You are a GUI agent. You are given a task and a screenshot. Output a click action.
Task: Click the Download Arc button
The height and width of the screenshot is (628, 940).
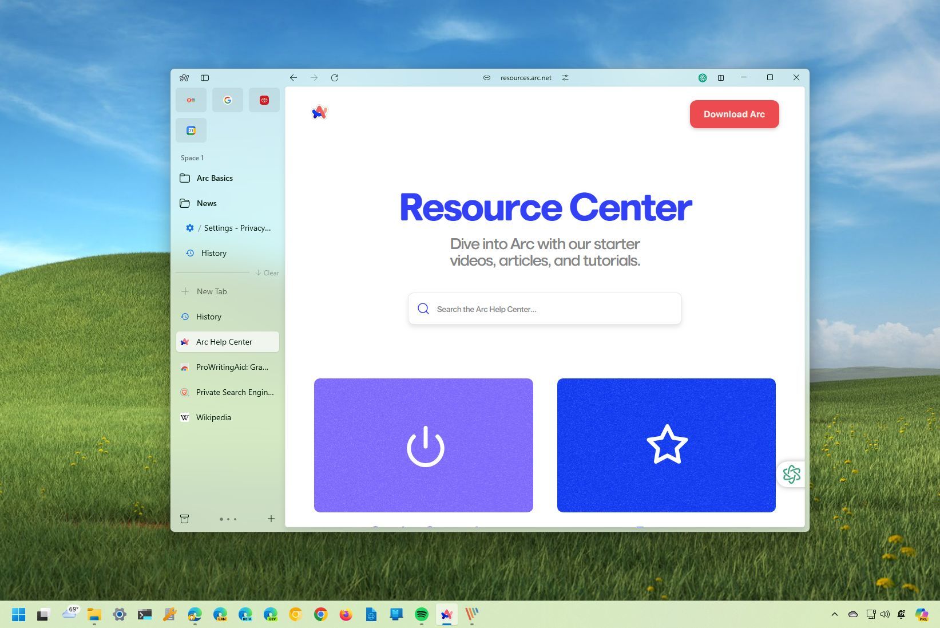[734, 114]
